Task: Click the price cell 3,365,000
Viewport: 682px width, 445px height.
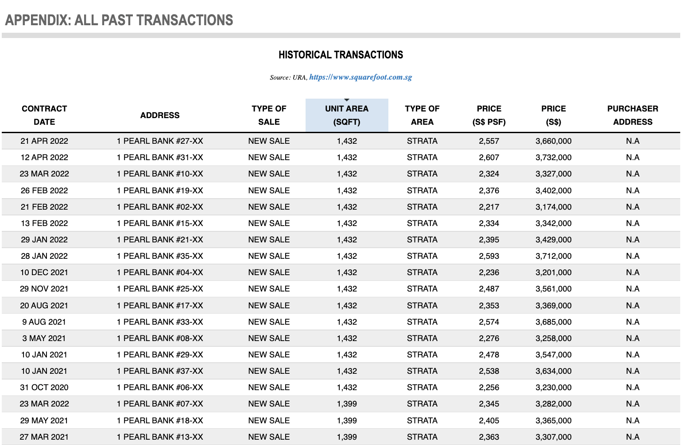Action: [554, 421]
